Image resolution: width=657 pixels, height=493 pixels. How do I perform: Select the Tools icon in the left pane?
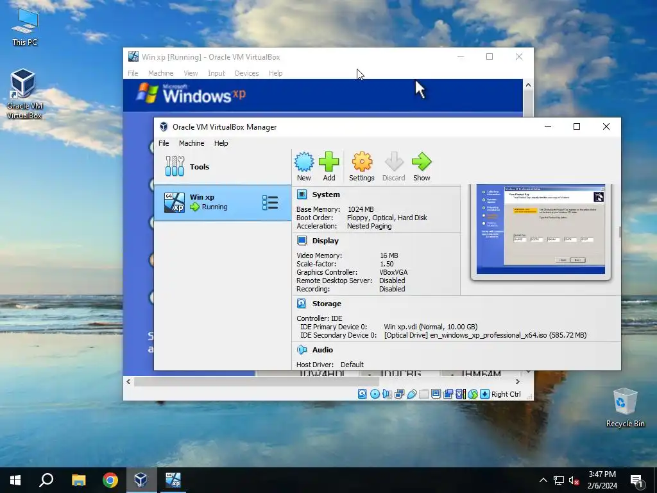175,166
